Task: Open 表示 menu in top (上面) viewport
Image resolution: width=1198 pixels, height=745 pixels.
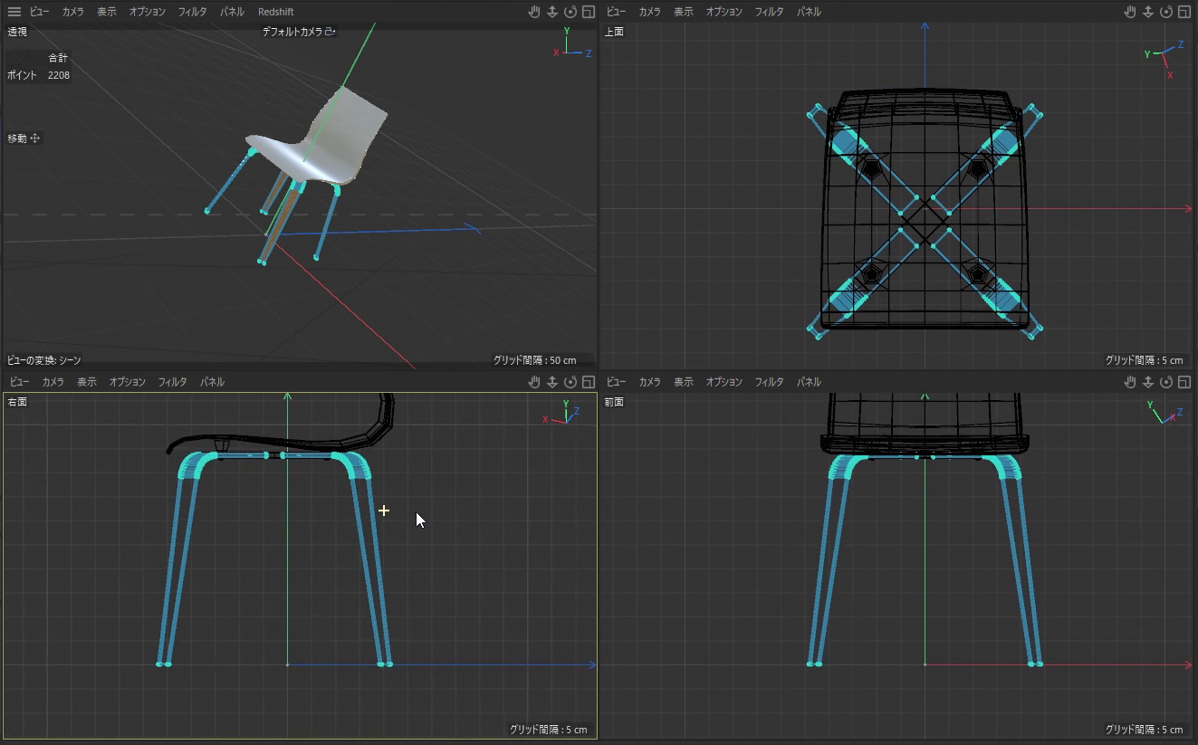Action: click(684, 12)
